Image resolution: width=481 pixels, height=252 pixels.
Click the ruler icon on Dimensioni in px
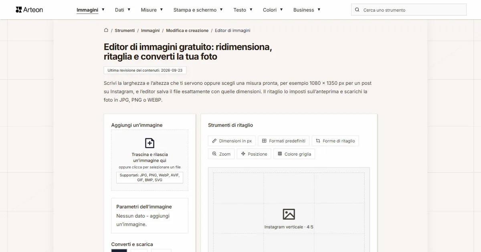[214, 141]
